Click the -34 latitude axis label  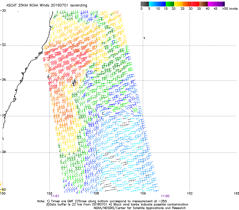pyautogui.click(x=3, y=79)
